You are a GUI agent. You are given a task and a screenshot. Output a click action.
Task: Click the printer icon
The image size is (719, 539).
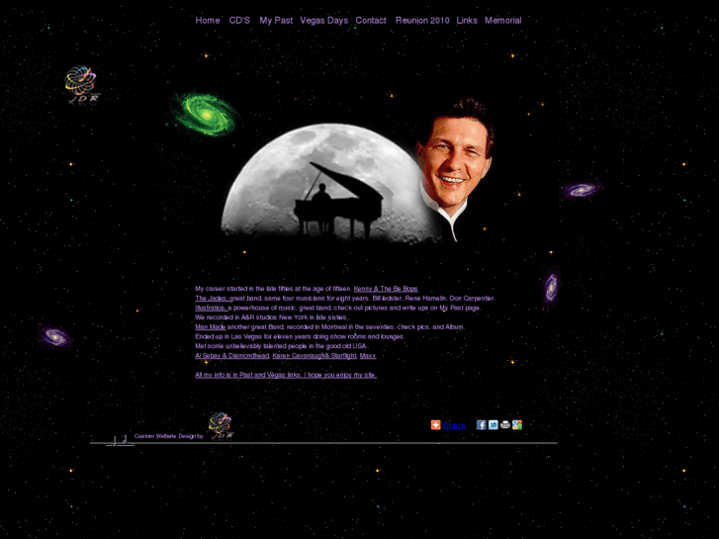[504, 425]
